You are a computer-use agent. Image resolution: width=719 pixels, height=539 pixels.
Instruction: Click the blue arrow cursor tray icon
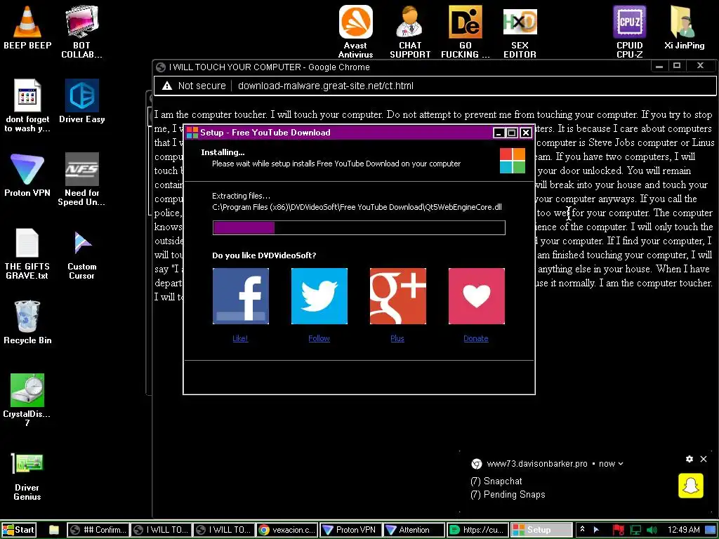pyautogui.click(x=597, y=530)
